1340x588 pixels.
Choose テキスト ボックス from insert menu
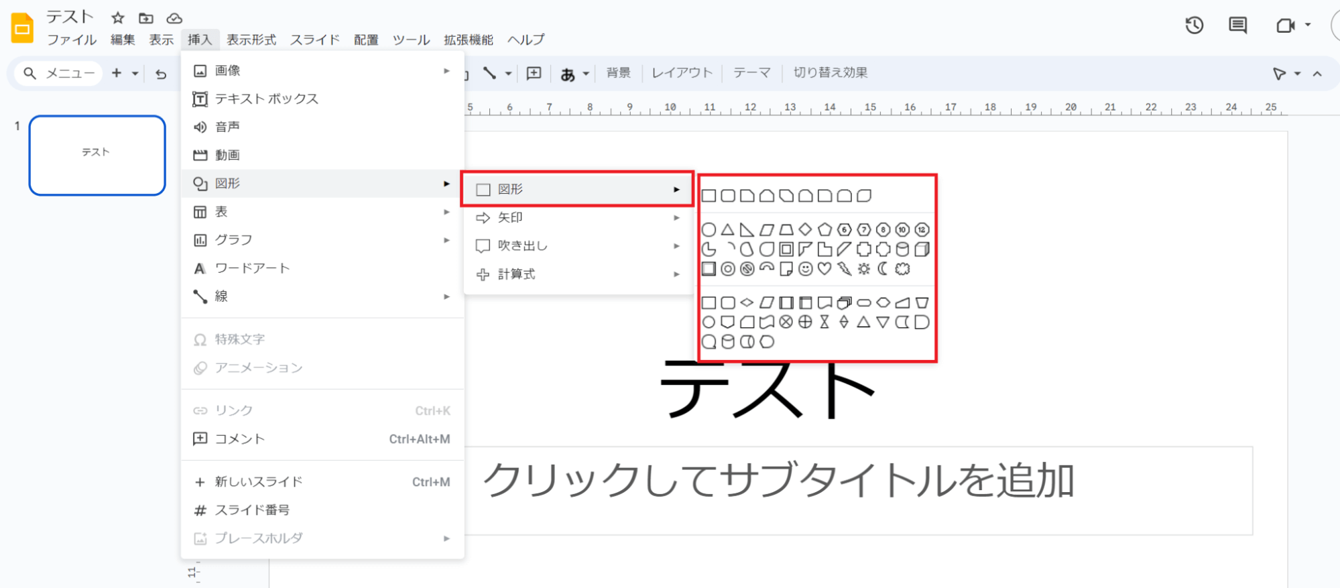point(266,99)
